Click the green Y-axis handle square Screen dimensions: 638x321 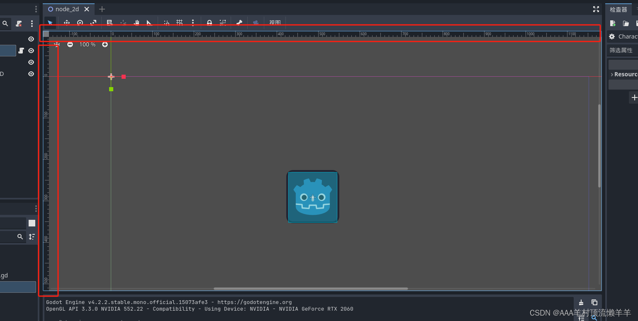click(x=111, y=89)
